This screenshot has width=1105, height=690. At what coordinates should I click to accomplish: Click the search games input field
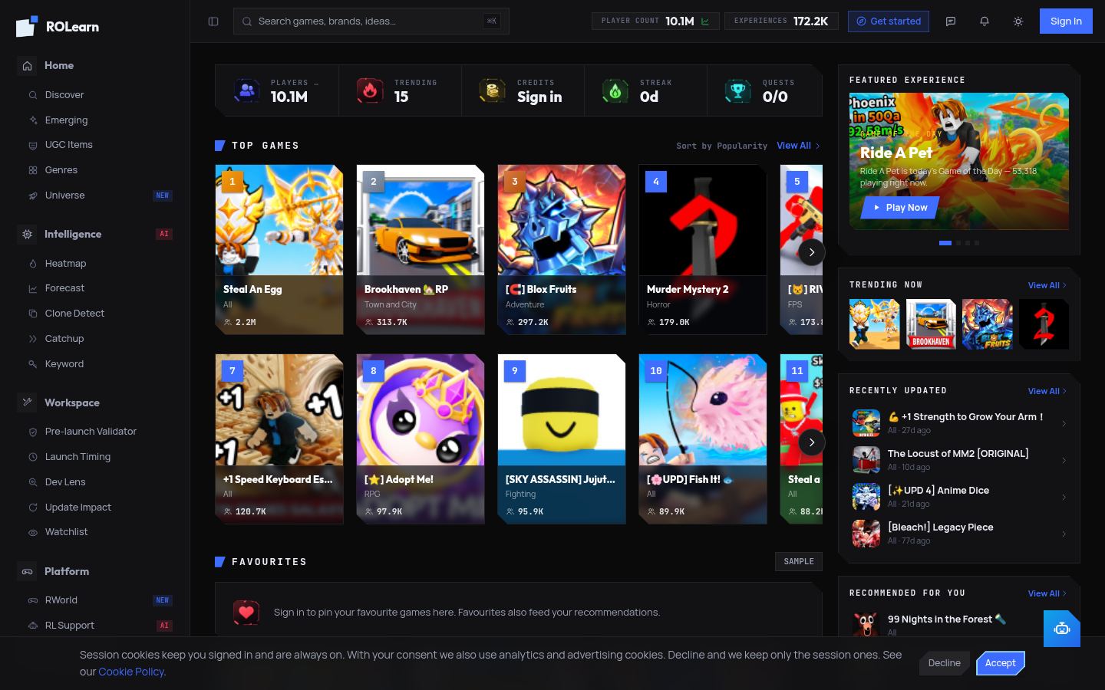pos(371,21)
